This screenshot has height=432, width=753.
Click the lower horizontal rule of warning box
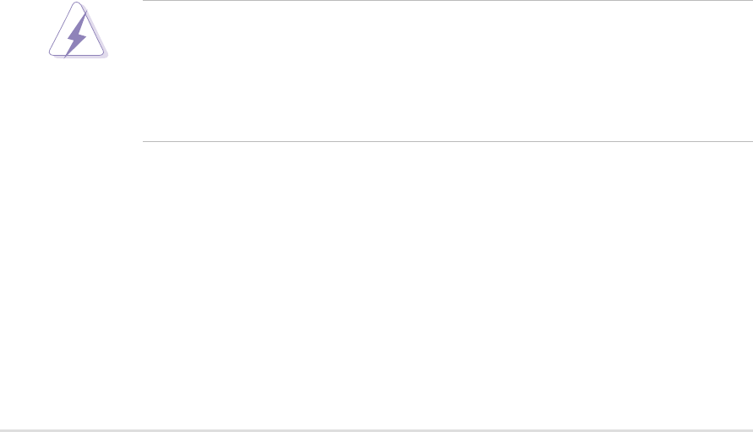pyautogui.click(x=448, y=141)
